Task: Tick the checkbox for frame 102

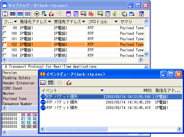Action: 5,44
